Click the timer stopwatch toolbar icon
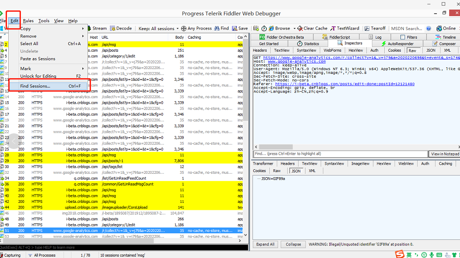 [264, 28]
